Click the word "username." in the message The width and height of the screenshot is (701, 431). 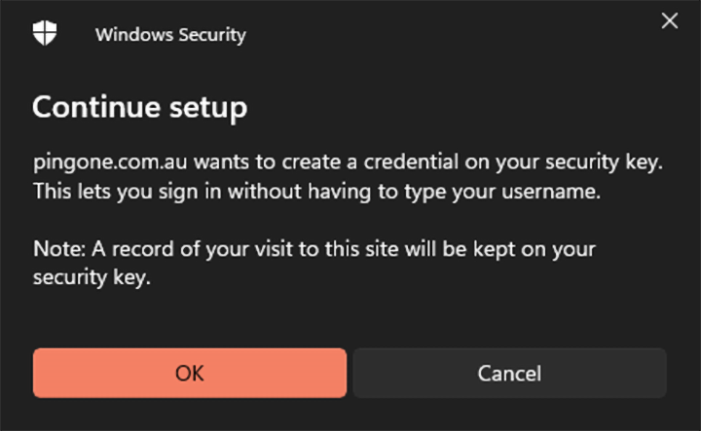(552, 192)
